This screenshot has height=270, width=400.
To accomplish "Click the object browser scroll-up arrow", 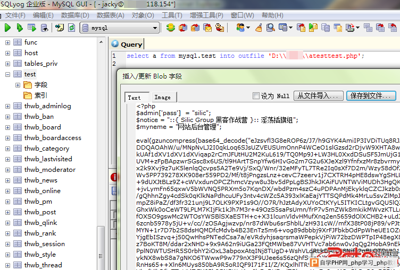I will pos(101,42).
